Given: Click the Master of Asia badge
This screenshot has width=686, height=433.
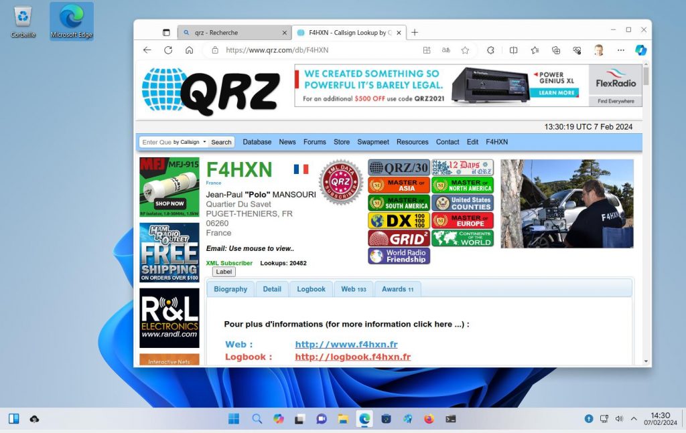Looking at the screenshot, I should pyautogui.click(x=399, y=185).
